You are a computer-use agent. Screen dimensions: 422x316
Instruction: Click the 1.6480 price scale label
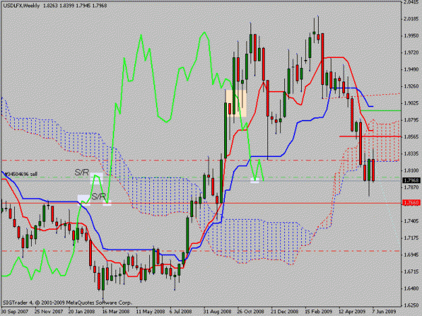pos(412,289)
